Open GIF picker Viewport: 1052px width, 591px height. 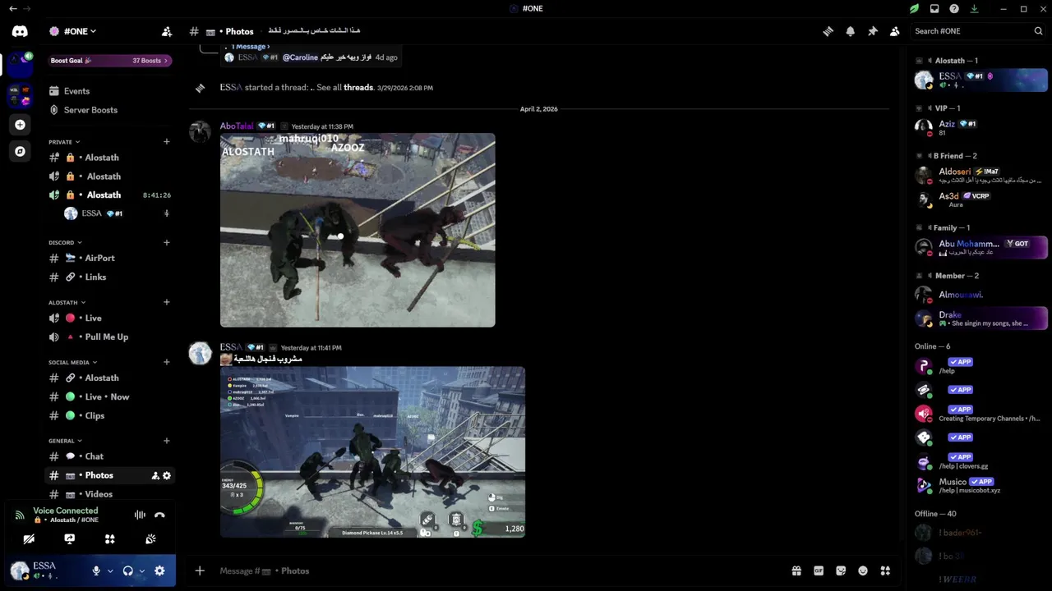click(x=819, y=570)
